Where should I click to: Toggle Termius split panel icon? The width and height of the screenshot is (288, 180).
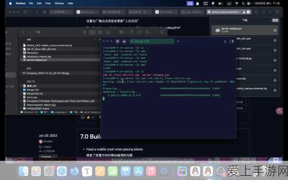click(x=232, y=41)
